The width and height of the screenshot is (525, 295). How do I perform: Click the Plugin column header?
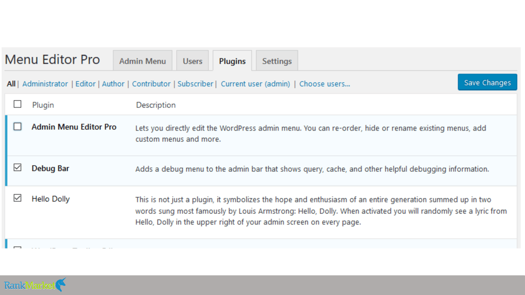(43, 105)
